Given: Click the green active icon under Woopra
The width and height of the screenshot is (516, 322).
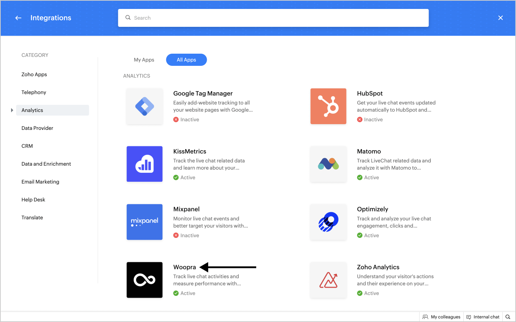Looking at the screenshot, I should [176, 293].
